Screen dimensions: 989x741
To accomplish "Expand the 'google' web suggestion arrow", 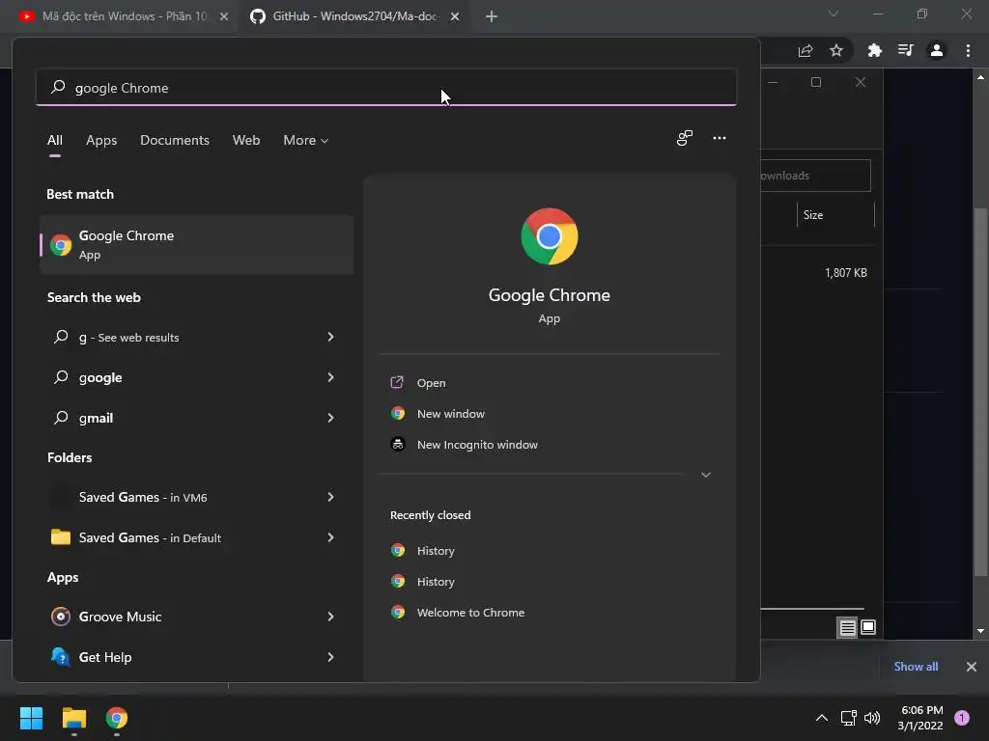I will pyautogui.click(x=330, y=377).
